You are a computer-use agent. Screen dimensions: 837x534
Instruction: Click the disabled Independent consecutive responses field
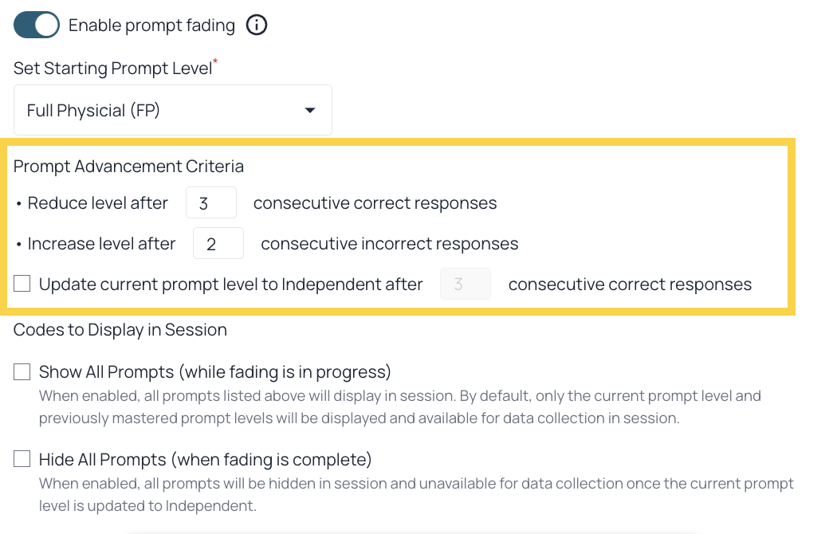466,284
